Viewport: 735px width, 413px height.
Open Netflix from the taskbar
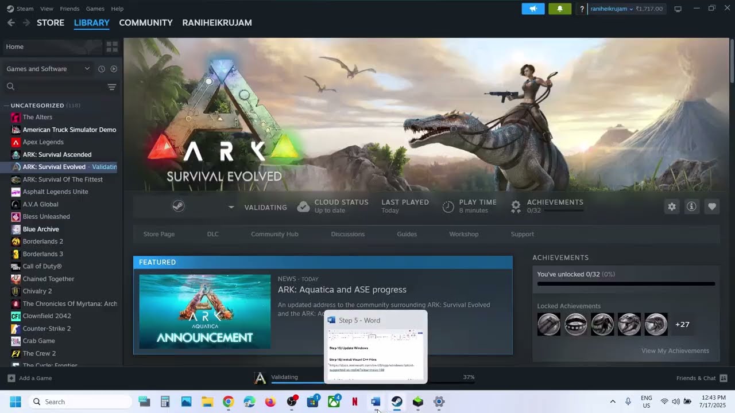click(355, 402)
